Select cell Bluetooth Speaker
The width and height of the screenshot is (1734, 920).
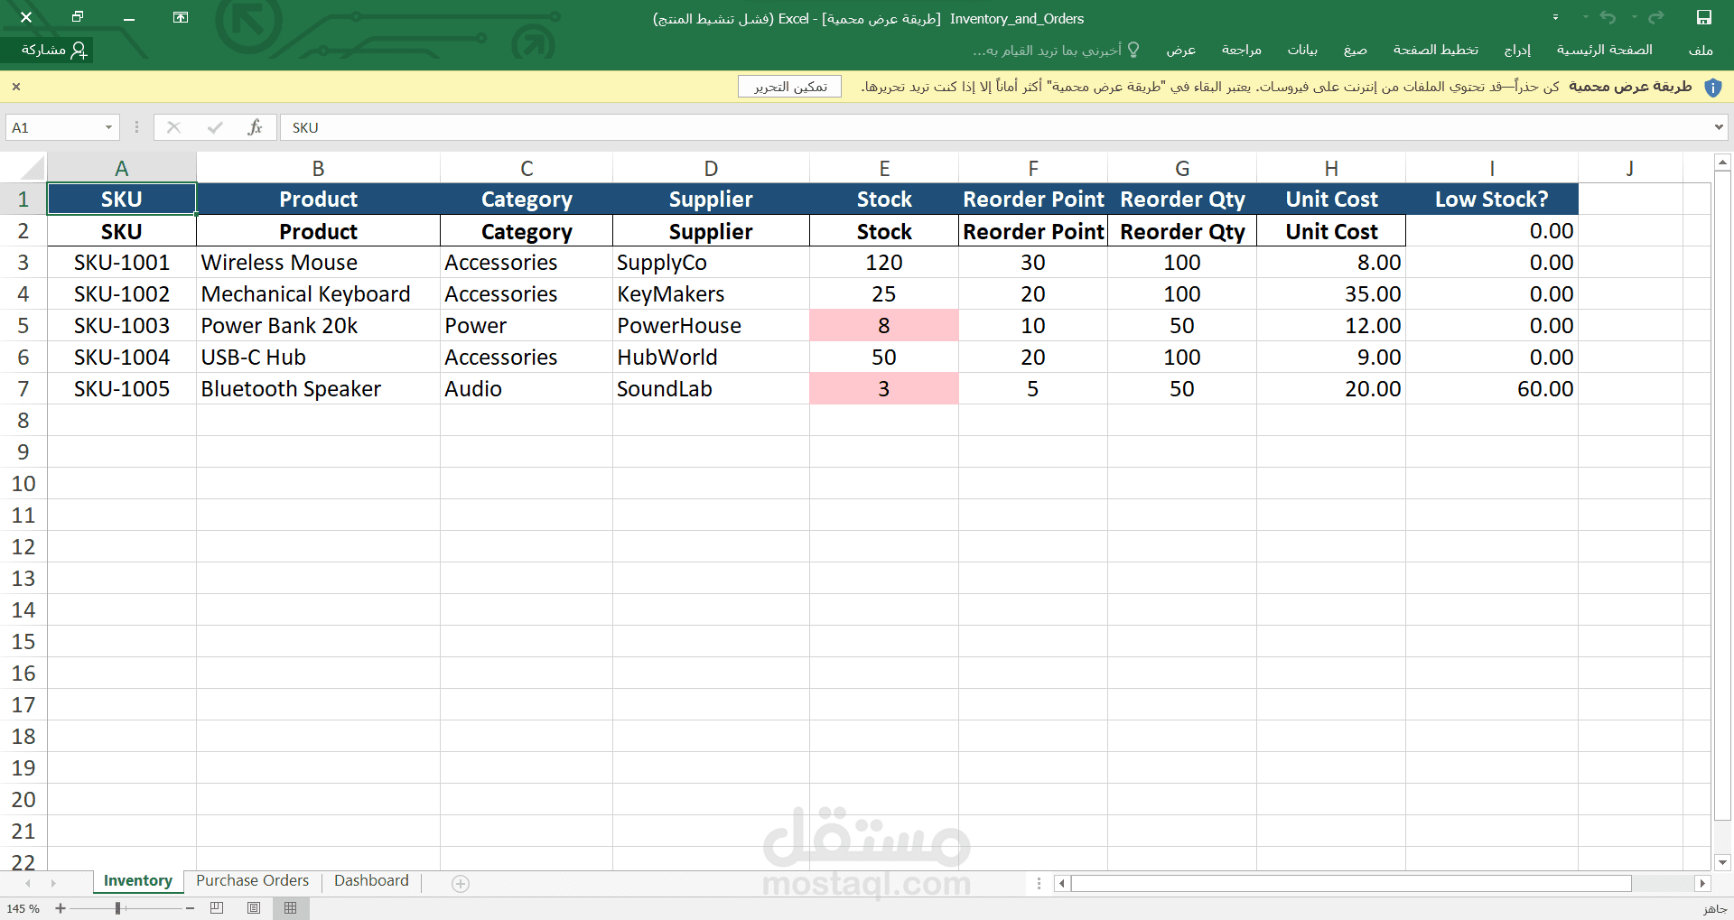(318, 389)
